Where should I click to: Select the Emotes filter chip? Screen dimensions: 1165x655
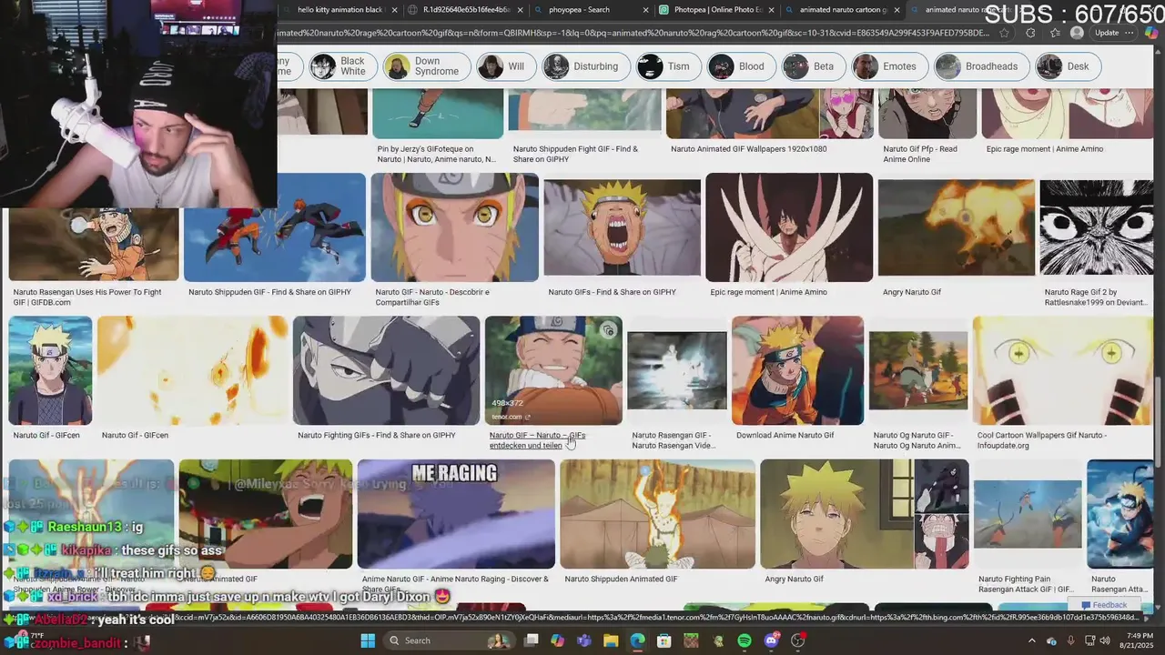click(x=888, y=66)
